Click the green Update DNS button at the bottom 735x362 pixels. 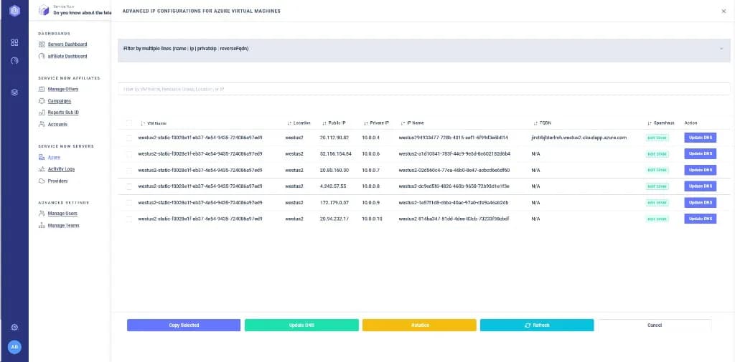301,325
